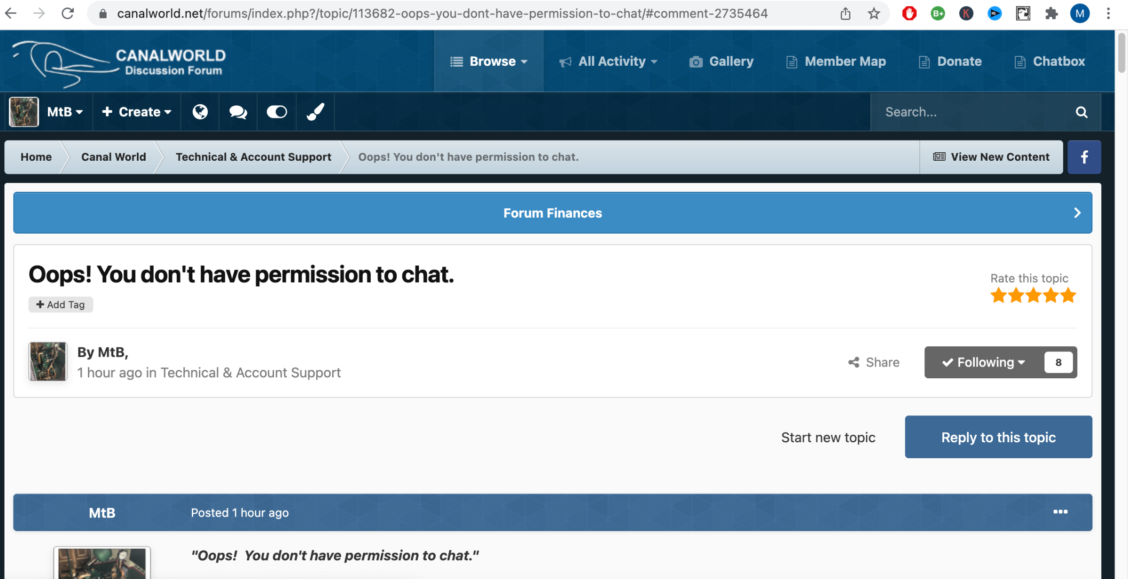The width and height of the screenshot is (1128, 579).
Task: Open notifications globe icon
Action: pyautogui.click(x=200, y=112)
